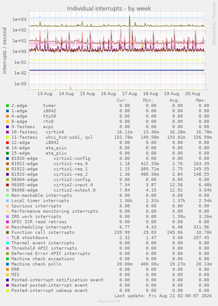The height and width of the screenshot is (306, 218).
Task: Click the yellow-green 11-fasteoi uhci_hcd swatch
Action: [7, 137]
